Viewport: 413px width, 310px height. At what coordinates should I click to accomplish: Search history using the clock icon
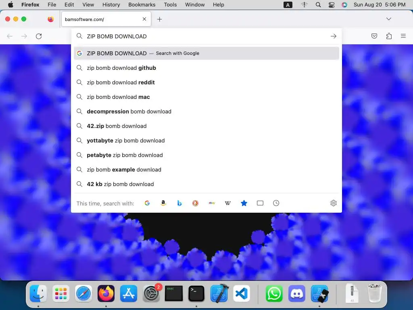coord(276,203)
